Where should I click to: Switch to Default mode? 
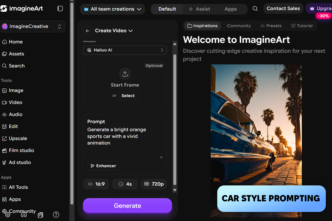click(x=167, y=9)
